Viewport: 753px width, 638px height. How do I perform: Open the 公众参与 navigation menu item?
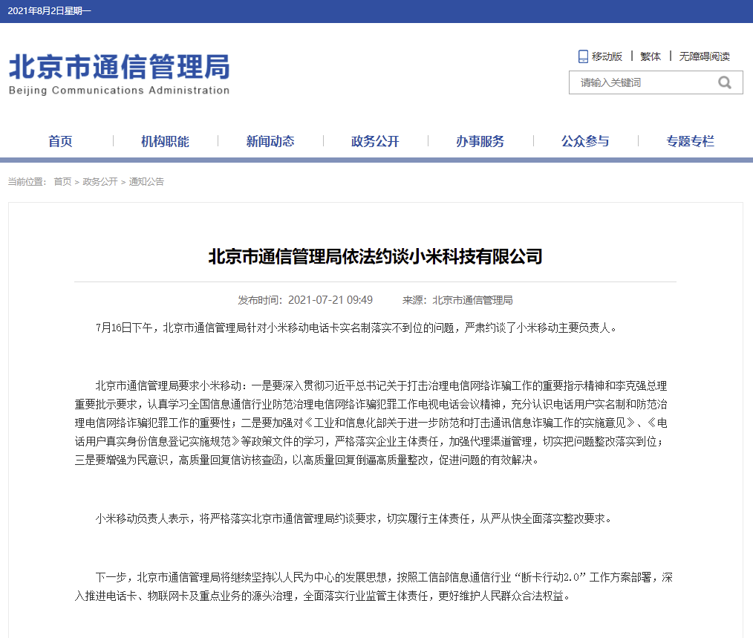coord(585,141)
